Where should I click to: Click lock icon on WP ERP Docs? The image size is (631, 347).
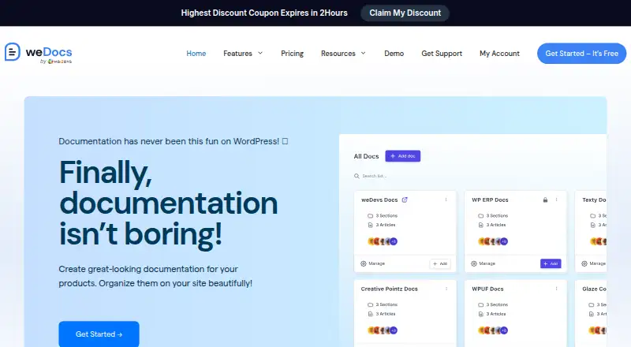(x=545, y=200)
